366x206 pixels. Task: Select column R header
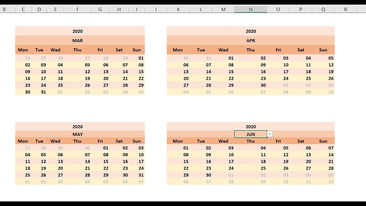[346, 9]
